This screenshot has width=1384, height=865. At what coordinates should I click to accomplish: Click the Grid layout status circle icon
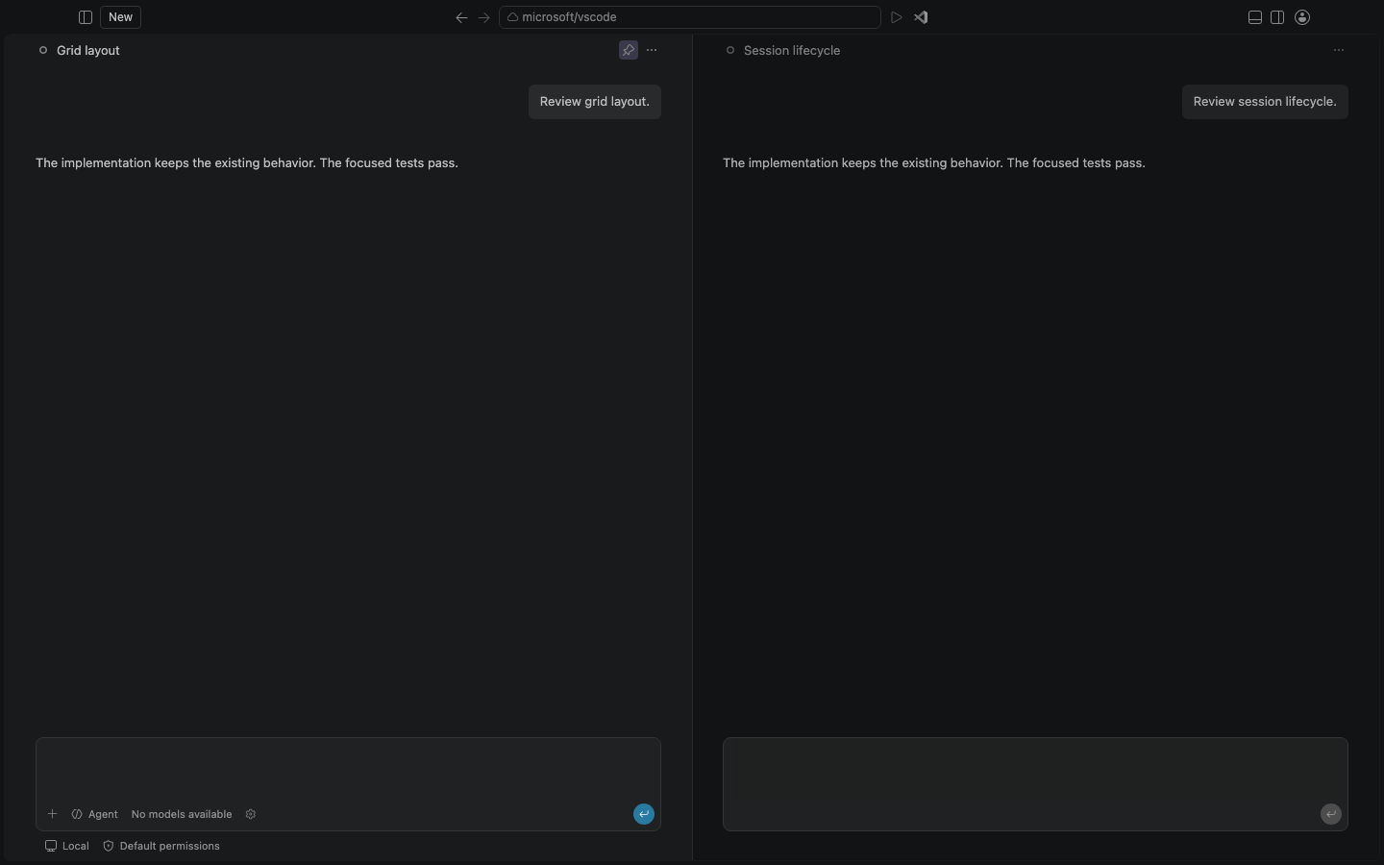pos(43,50)
